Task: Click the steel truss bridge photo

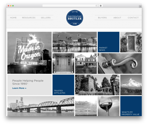Action: coord(41,106)
